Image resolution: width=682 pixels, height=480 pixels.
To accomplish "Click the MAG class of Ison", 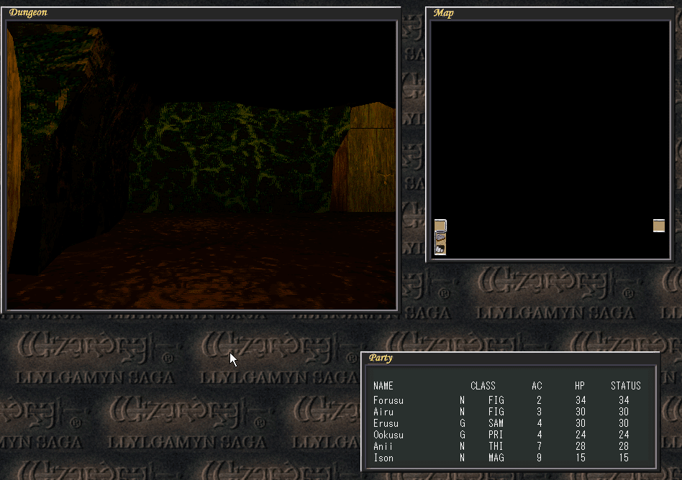I will tap(496, 458).
